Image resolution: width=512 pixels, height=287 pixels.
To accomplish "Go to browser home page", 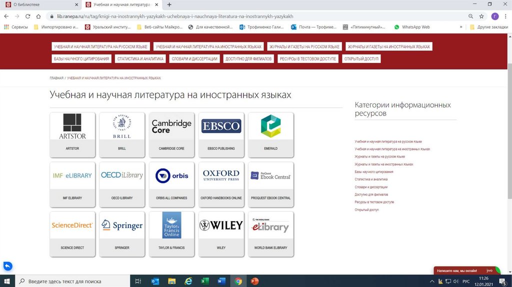I will pyautogui.click(x=38, y=16).
